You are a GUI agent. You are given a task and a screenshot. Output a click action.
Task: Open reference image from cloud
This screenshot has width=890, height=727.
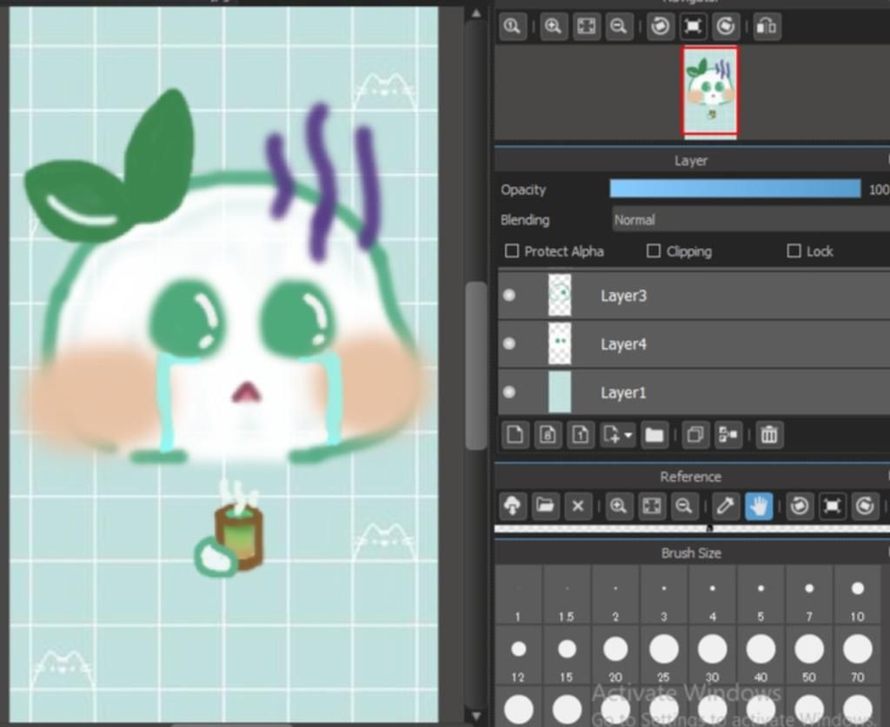point(513,505)
